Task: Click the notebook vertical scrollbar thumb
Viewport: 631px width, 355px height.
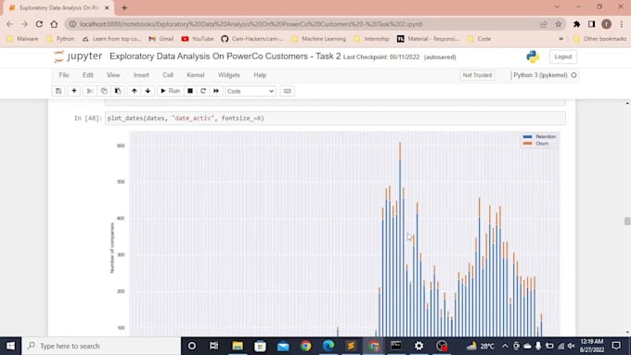Action: 627,222
